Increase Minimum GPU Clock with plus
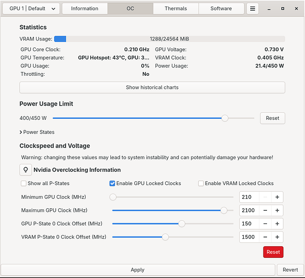The image size is (305, 278). (277, 197)
